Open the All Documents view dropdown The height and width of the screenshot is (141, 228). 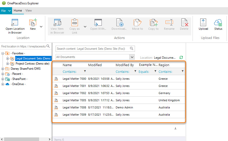132,57
